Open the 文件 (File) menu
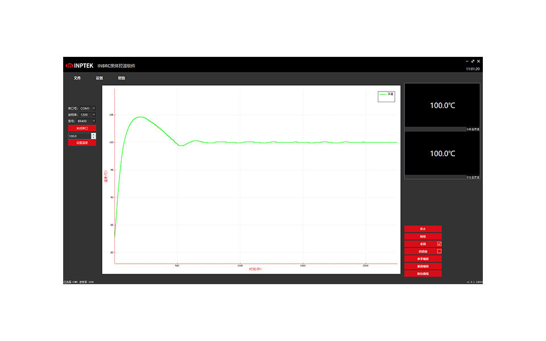This screenshot has height=341, width=546. coord(77,78)
